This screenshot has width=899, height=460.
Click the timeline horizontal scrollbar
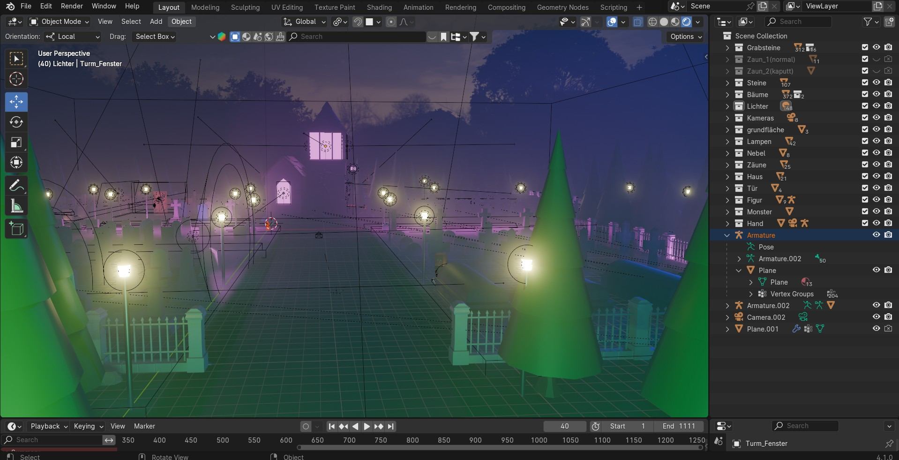501,447
